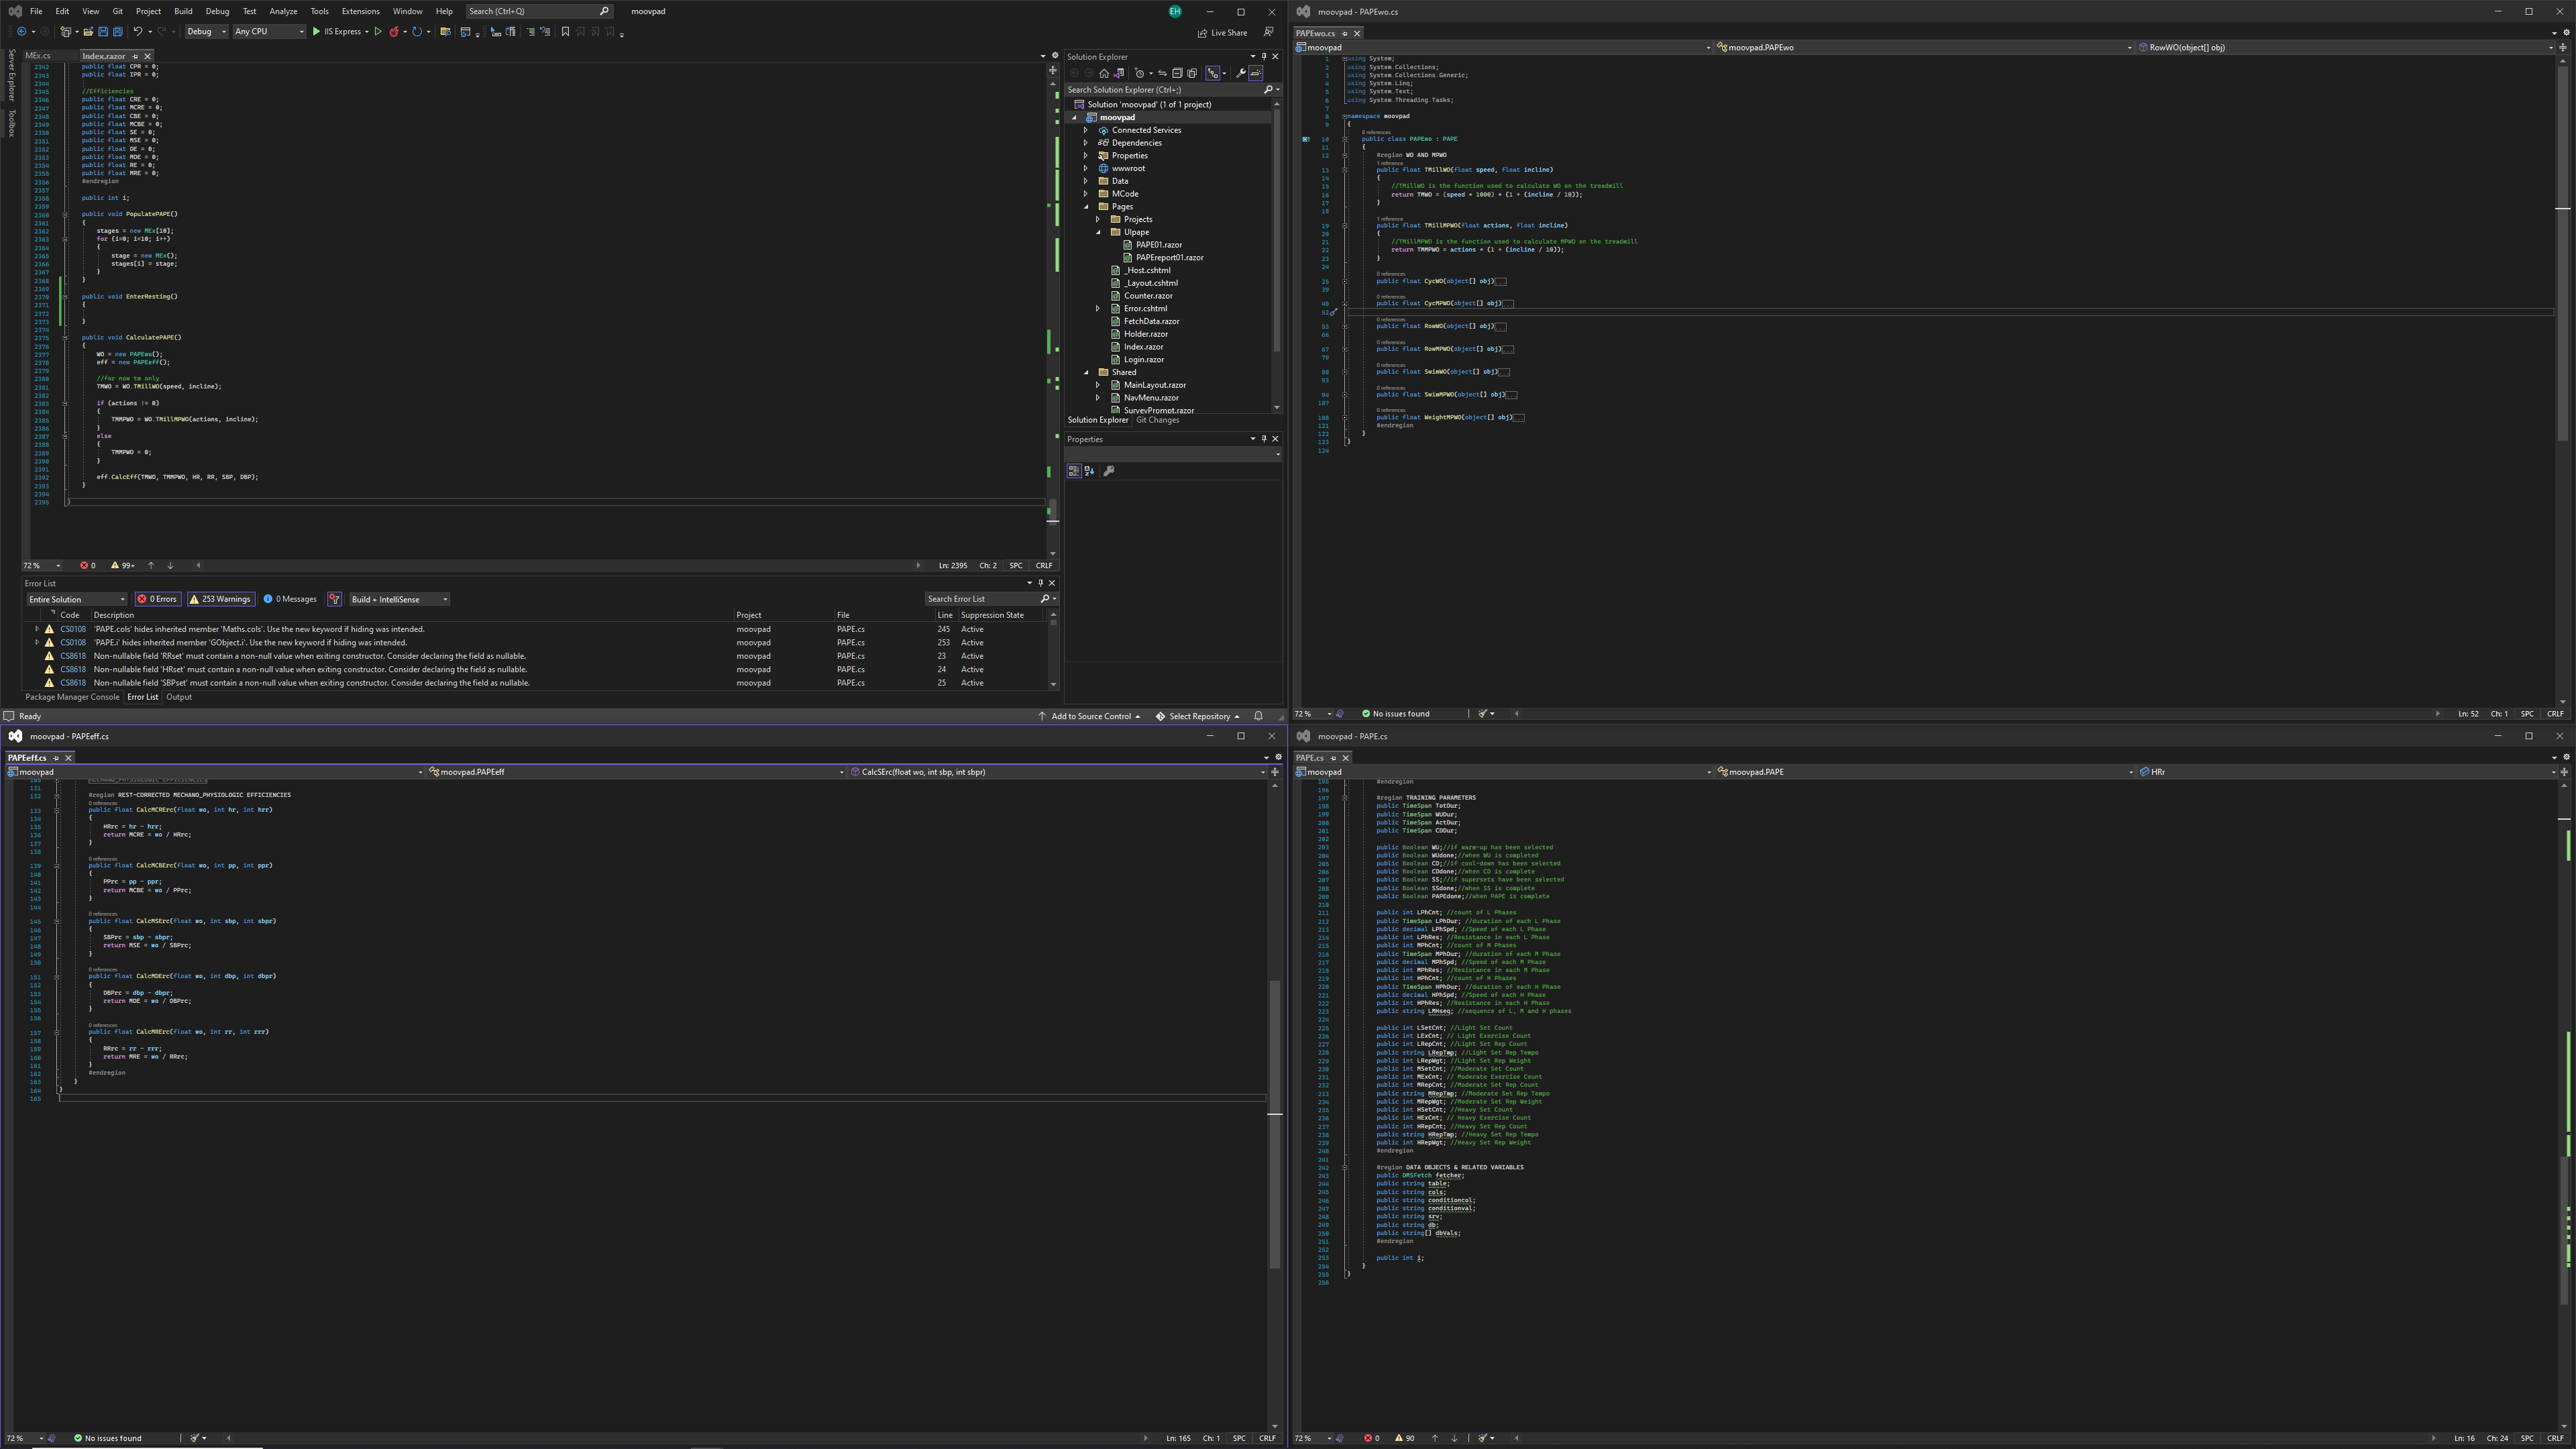Expand first CS0108 warning row
The image size is (2576, 1449).
tap(37, 629)
